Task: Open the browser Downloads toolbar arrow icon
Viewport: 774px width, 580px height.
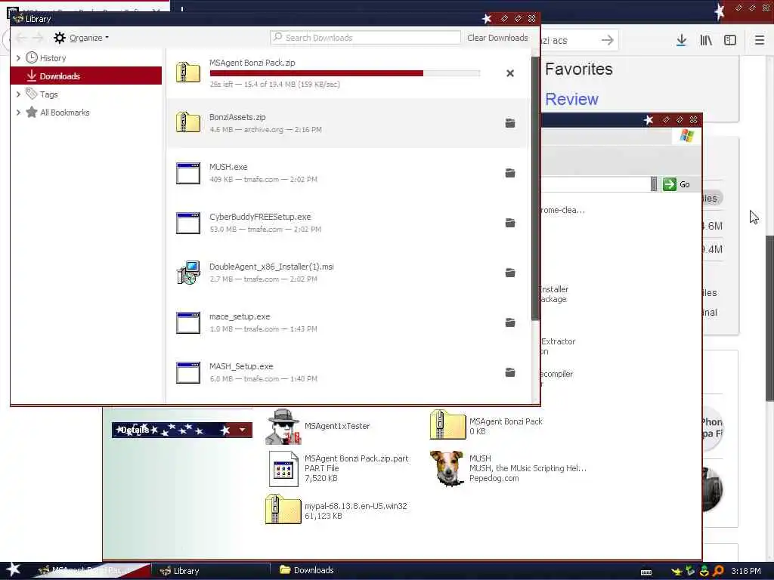Action: point(681,41)
